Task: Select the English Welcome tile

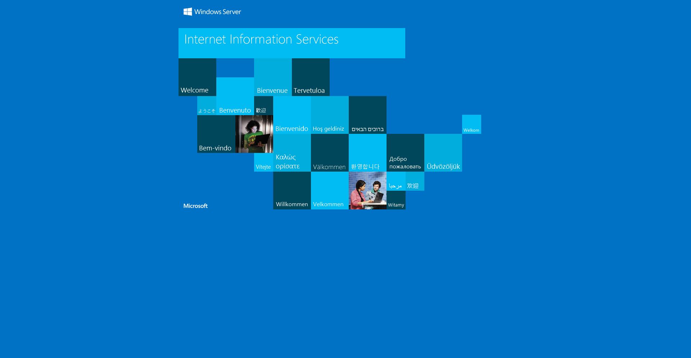Action: pos(197,77)
